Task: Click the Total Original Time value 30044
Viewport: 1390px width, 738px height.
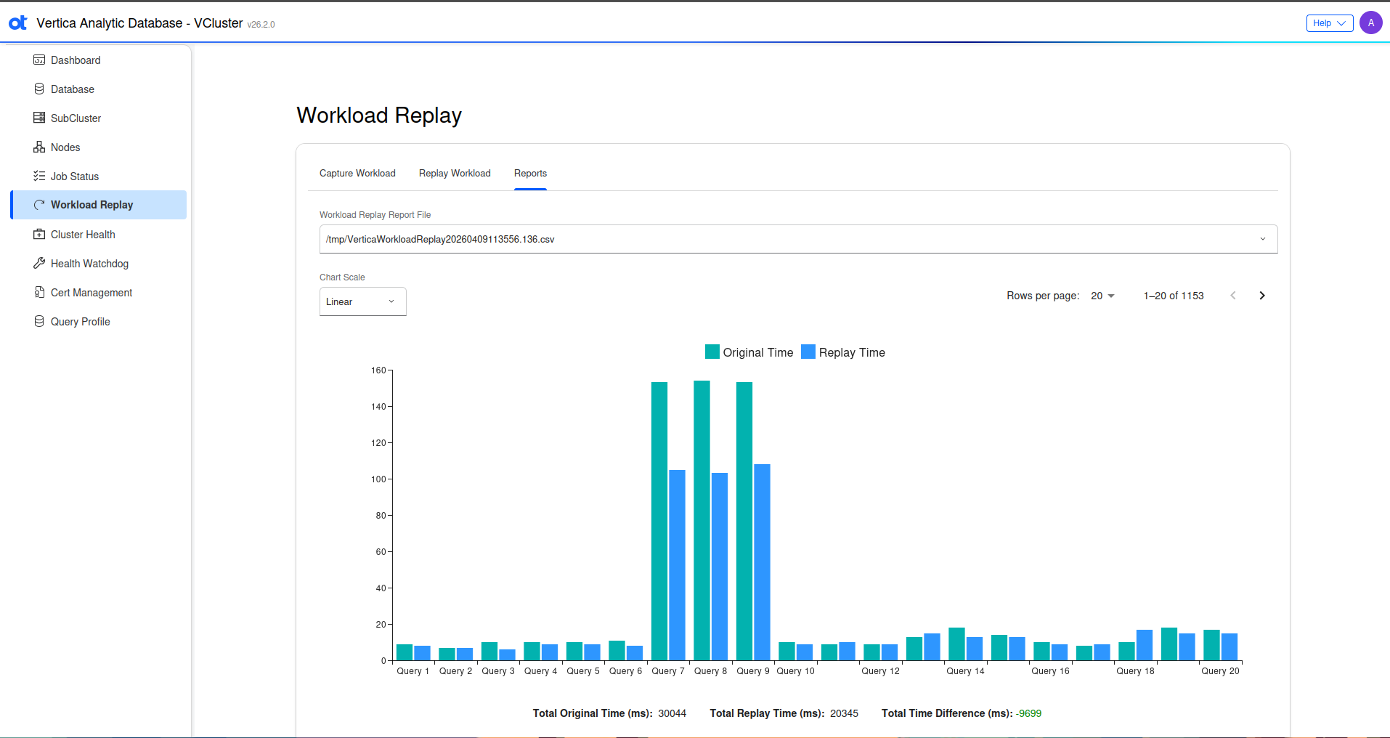Action: coord(672,713)
